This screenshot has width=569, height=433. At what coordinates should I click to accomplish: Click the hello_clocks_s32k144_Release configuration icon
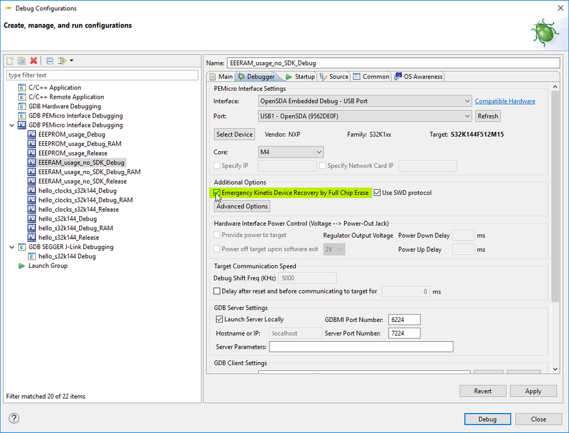[x=32, y=210]
